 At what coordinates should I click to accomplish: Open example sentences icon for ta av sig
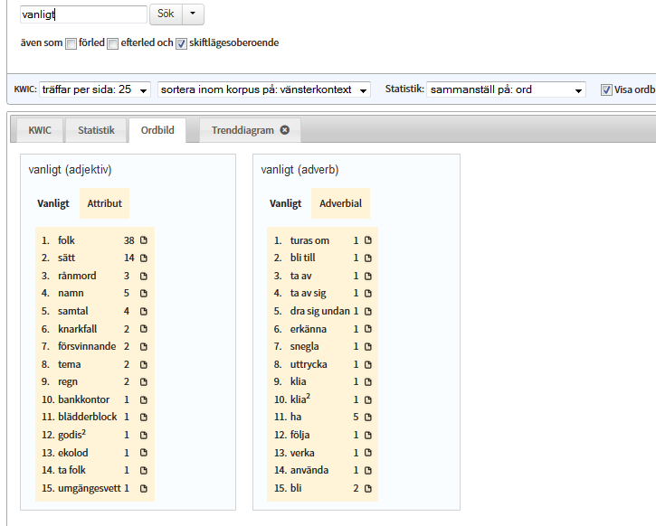pyautogui.click(x=368, y=294)
